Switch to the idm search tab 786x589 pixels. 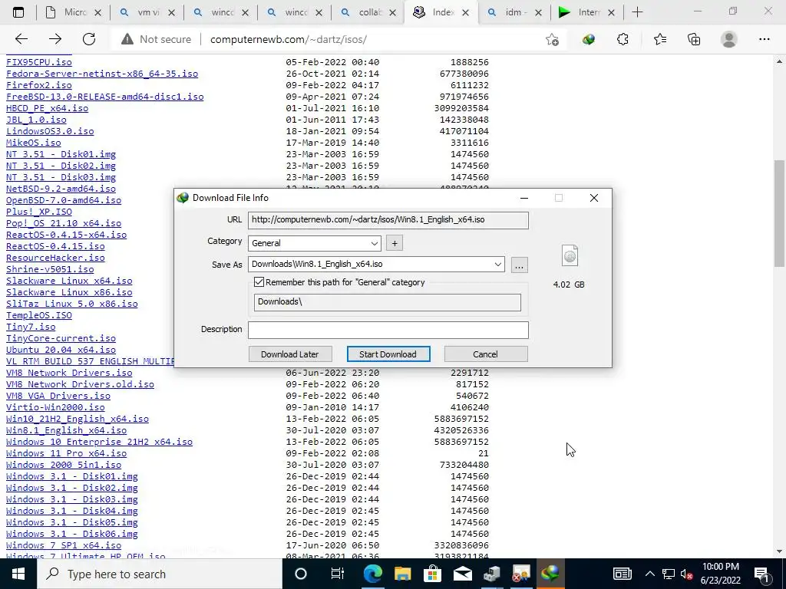click(514, 12)
